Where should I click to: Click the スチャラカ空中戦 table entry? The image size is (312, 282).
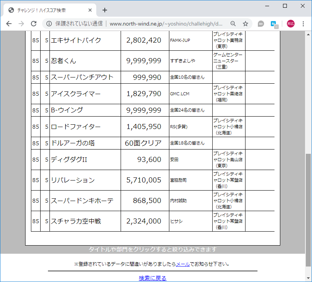(x=73, y=221)
